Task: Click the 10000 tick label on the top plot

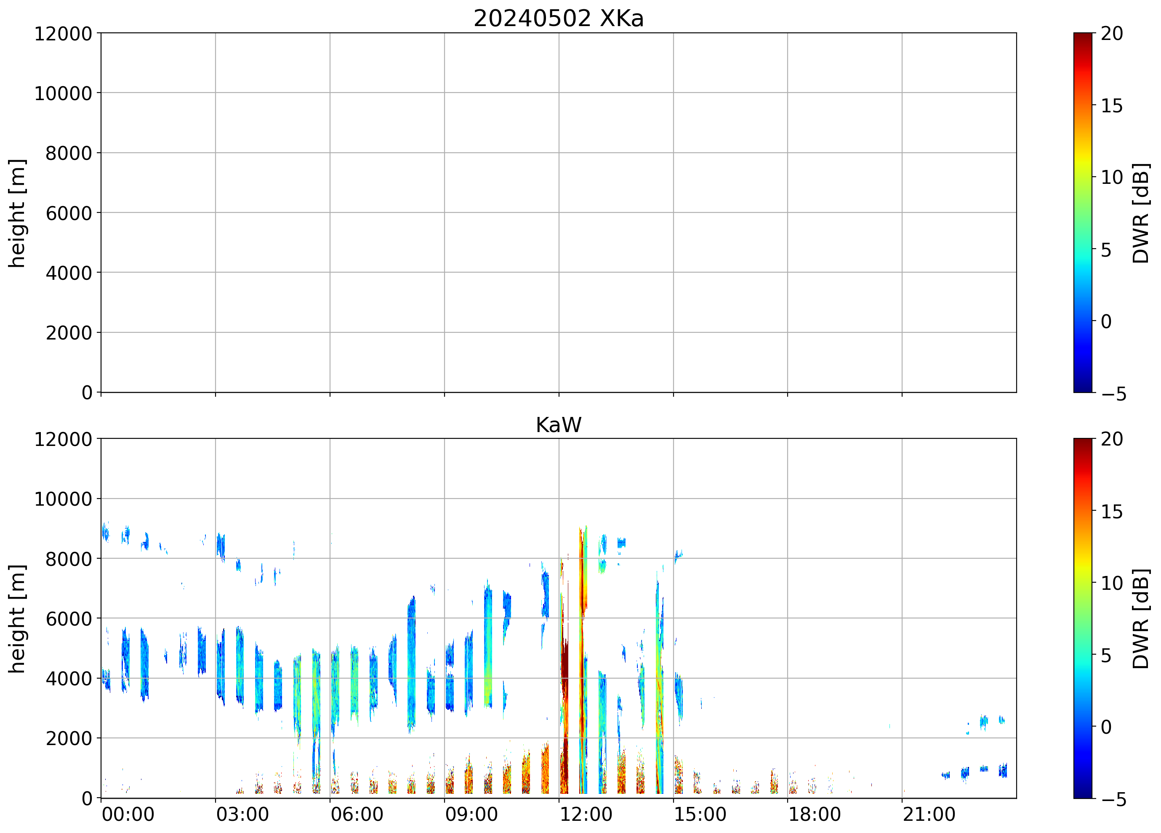Action: click(x=63, y=94)
